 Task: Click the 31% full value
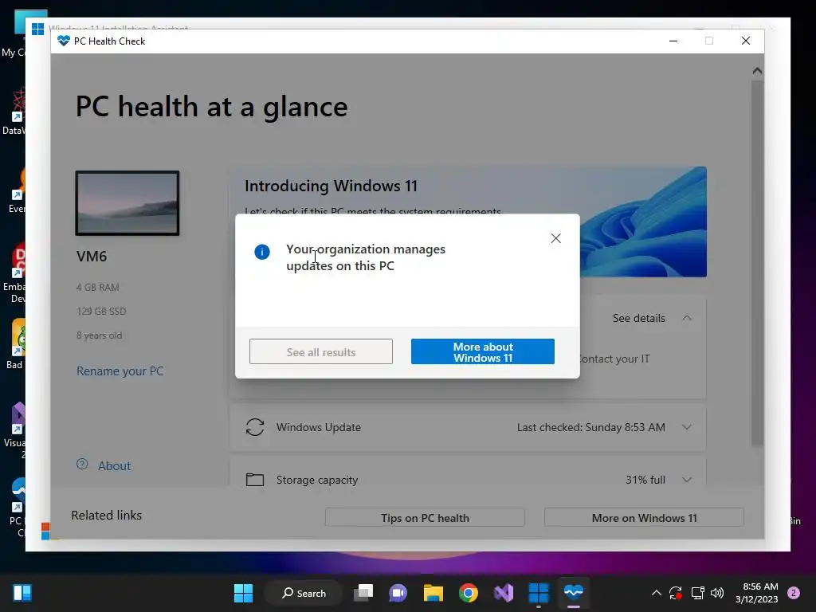(645, 479)
